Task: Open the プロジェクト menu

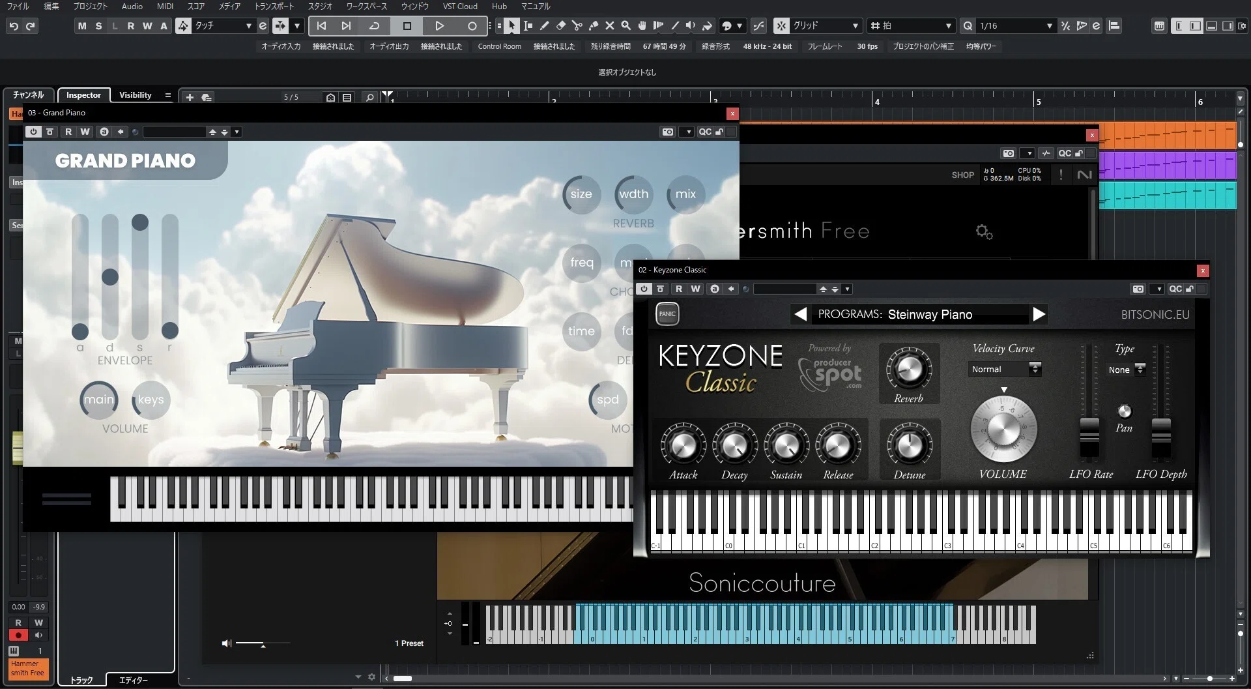Action: [x=91, y=7]
